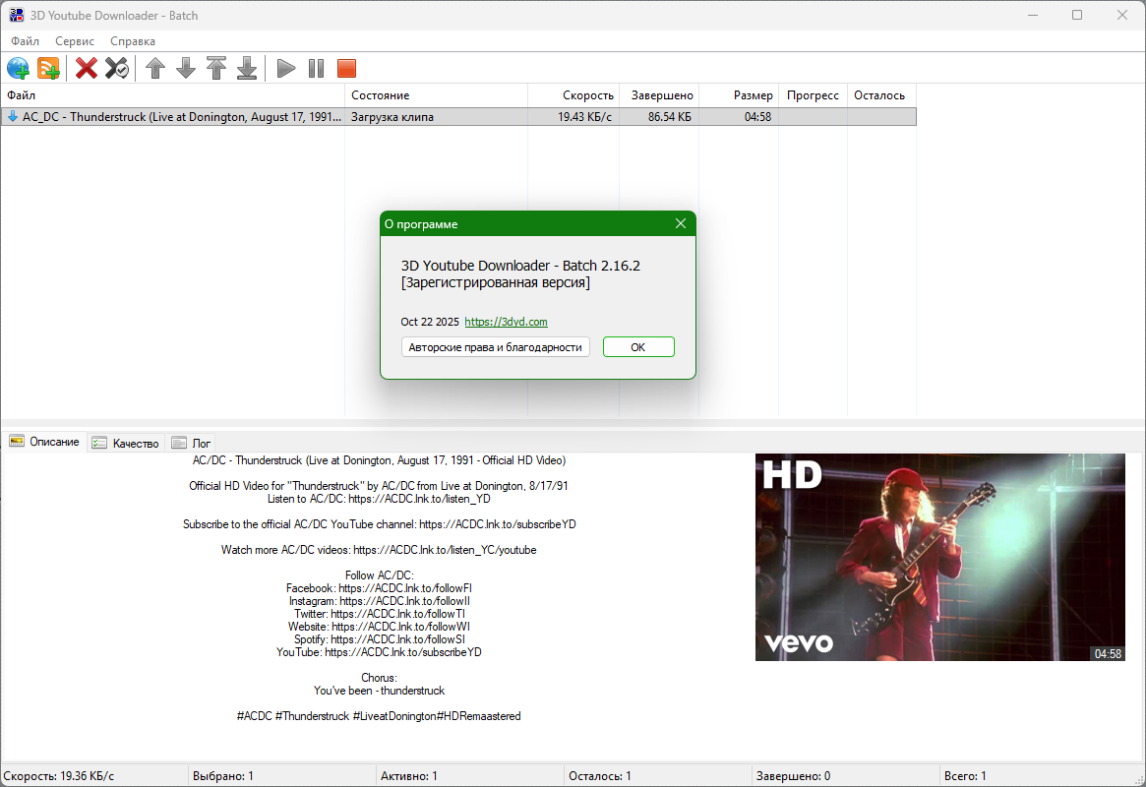
Task: Switch to the Описание tab
Action: click(44, 442)
